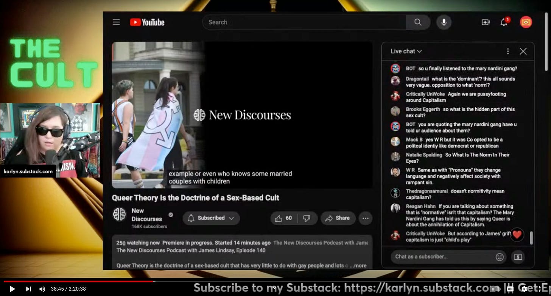
Task: Click the YouTube logo
Action: click(x=147, y=22)
